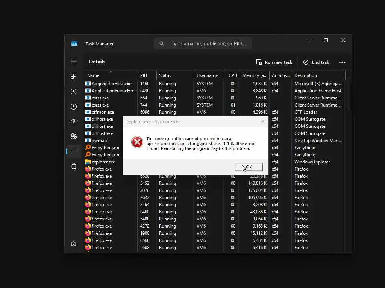This screenshot has height=288, width=385.
Task: Sort by the Name column header
Action: [111, 75]
